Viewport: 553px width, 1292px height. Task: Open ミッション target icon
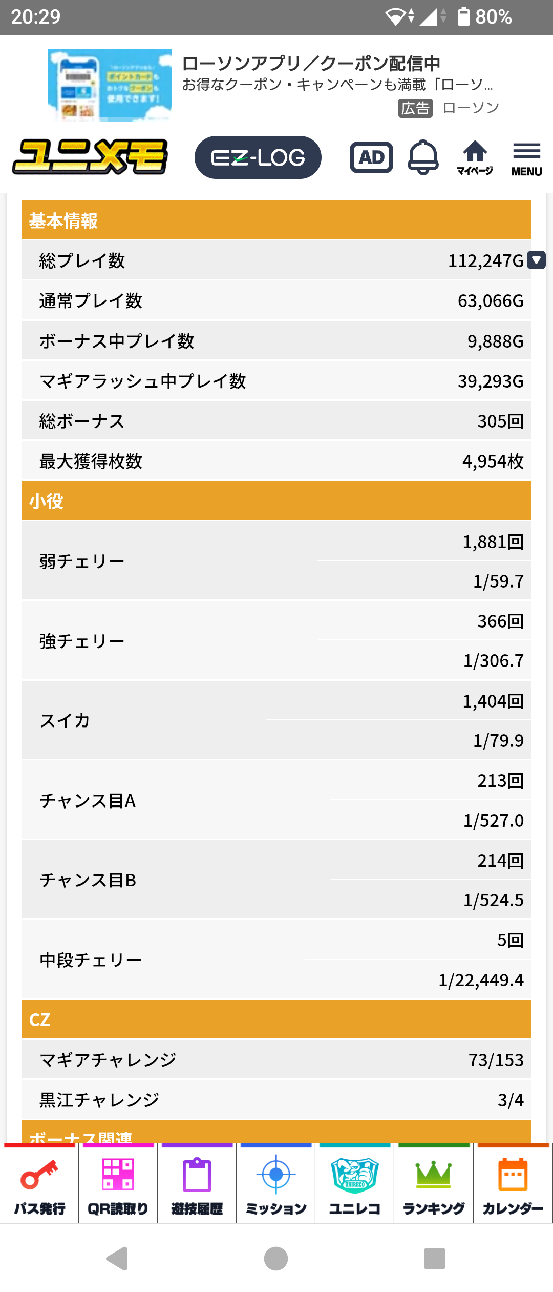[x=276, y=1185]
